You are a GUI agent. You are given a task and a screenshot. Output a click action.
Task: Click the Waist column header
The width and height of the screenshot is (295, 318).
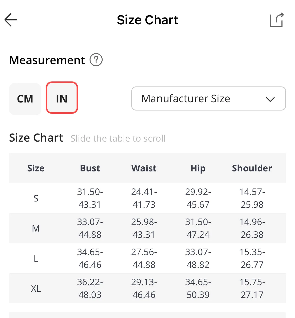pyautogui.click(x=144, y=168)
